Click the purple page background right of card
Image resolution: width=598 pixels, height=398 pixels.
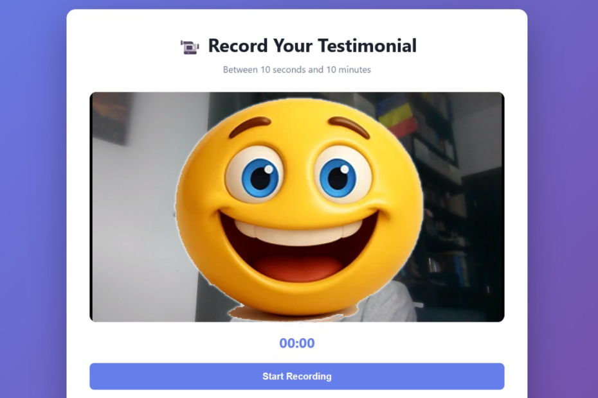[x=563, y=199]
